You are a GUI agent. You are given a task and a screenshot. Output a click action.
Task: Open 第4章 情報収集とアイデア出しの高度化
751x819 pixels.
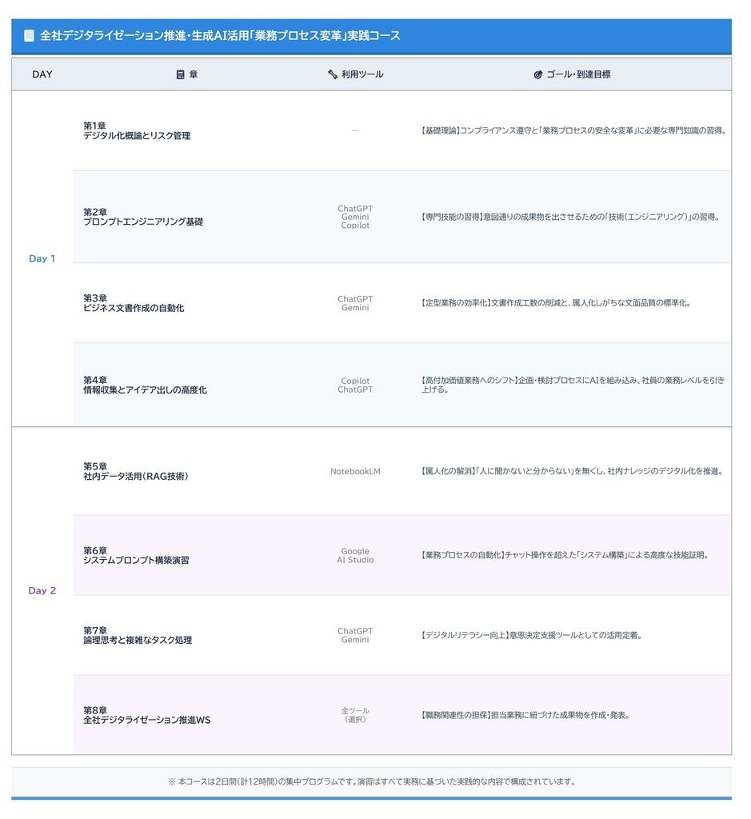coord(145,385)
